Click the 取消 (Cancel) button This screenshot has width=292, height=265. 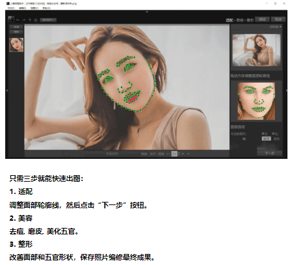[278, 20]
